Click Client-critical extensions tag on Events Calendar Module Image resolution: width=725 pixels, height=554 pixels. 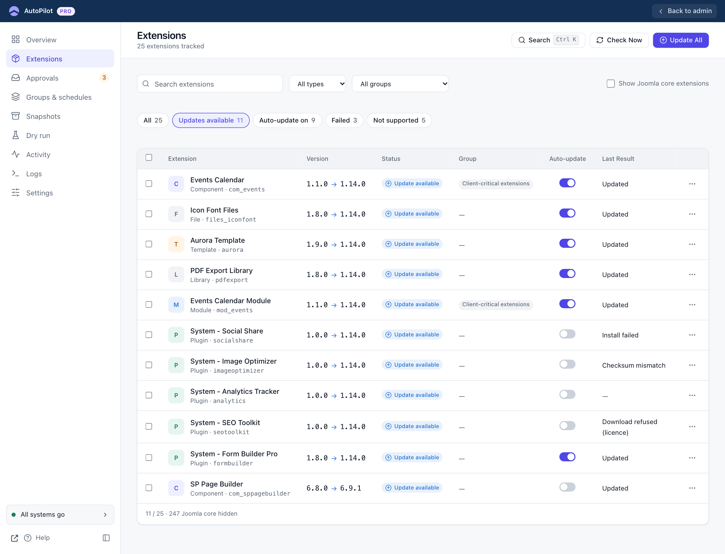496,305
